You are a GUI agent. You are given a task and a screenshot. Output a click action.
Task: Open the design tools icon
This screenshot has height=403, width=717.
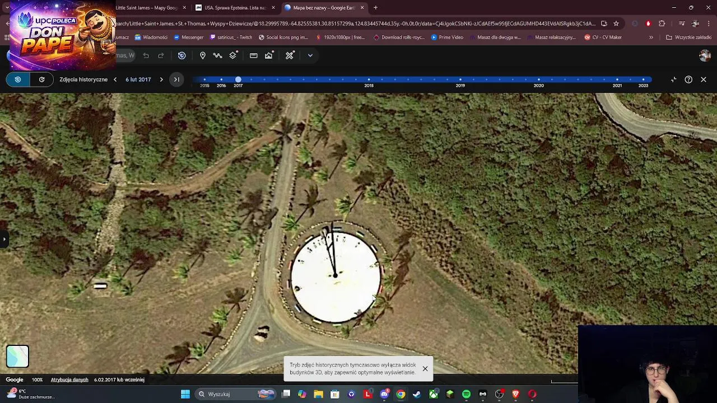(290, 55)
